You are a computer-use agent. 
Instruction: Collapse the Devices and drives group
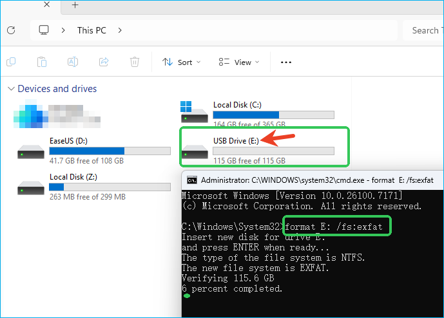(11, 89)
